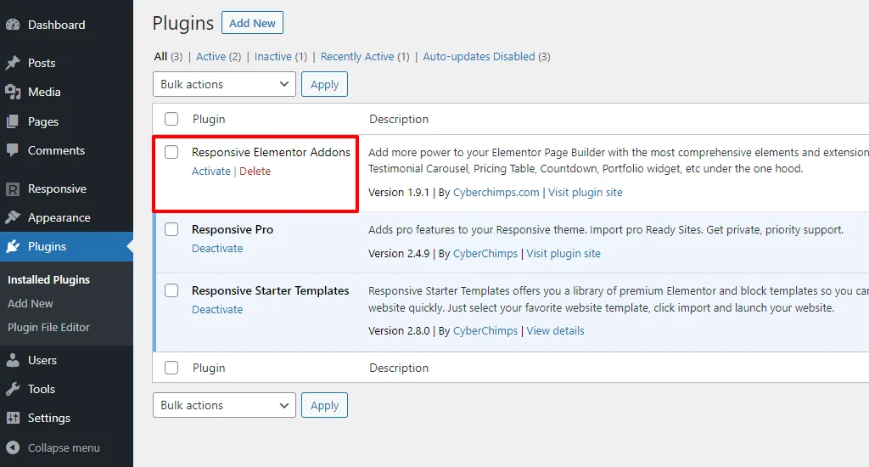The height and width of the screenshot is (467, 869).
Task: Click Responsive Starter Templates plugin name
Action: tap(271, 290)
